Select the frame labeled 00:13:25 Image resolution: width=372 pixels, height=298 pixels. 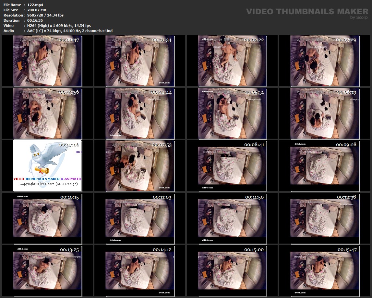pyautogui.click(x=47, y=271)
